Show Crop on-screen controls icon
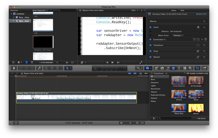Image resolution: width=218 pixels, height=138 pixels. tap(198, 51)
